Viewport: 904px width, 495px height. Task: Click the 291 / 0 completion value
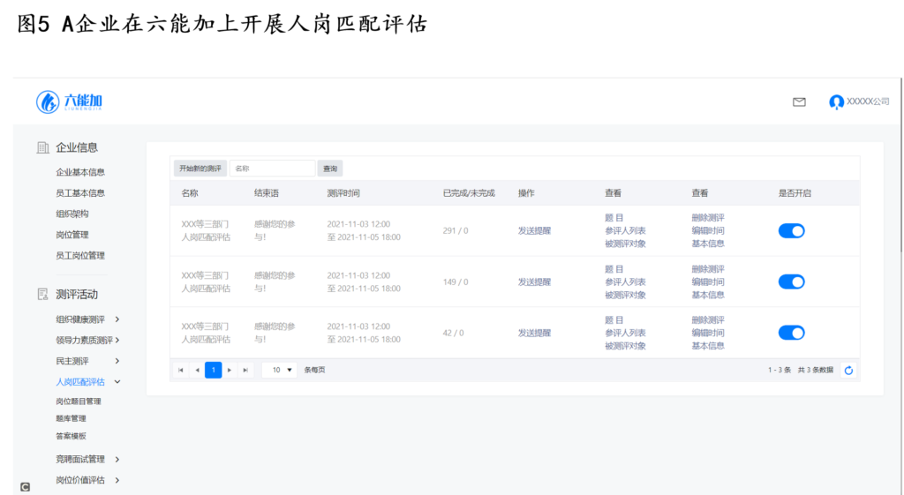click(x=456, y=230)
